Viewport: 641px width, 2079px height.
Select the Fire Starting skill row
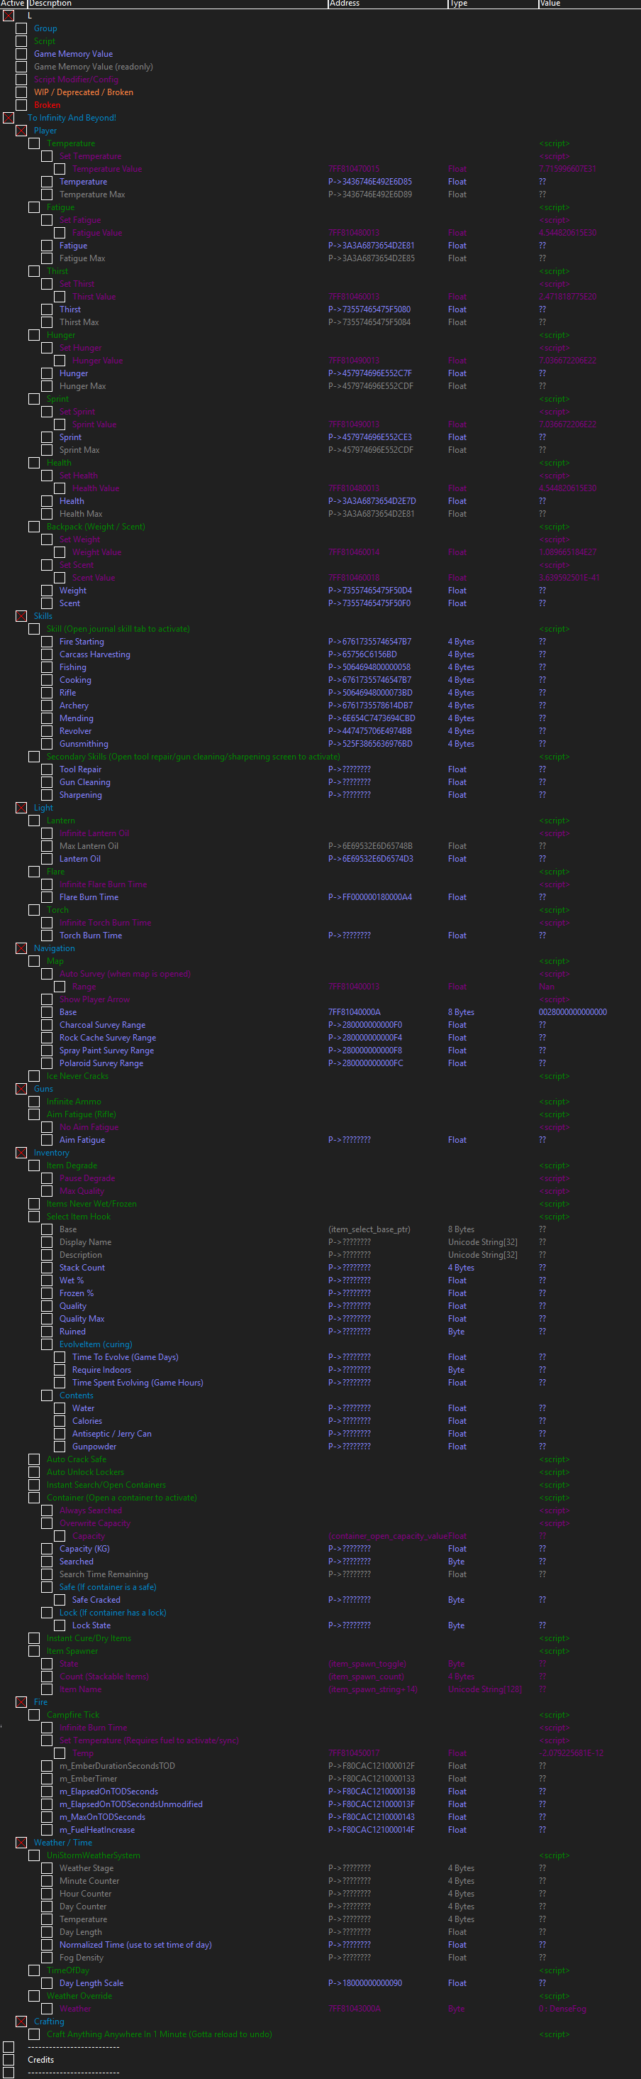point(82,642)
